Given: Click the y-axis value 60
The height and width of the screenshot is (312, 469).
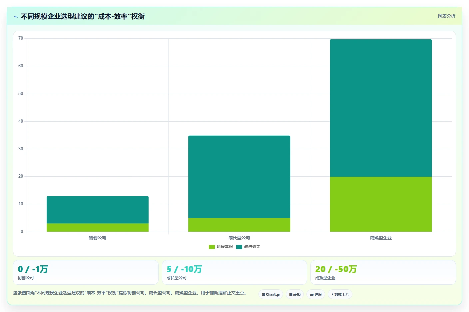Looking at the screenshot, I should tap(21, 66).
